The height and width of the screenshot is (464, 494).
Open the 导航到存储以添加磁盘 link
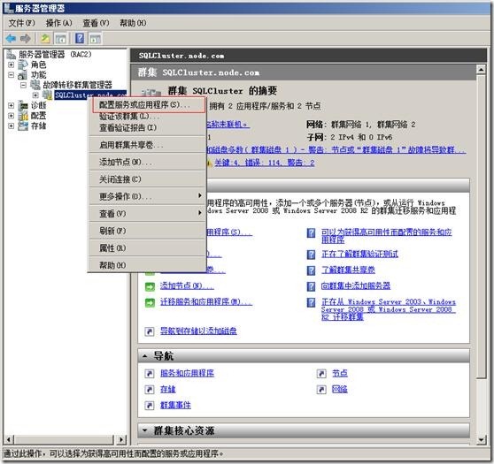(198, 331)
